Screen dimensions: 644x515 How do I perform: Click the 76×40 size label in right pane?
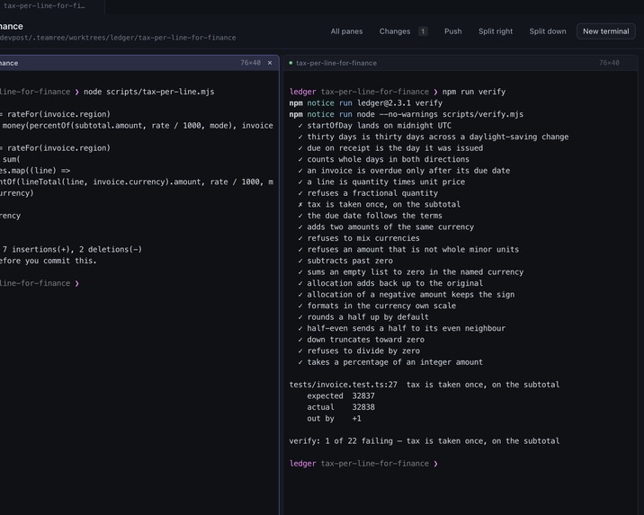tap(609, 63)
